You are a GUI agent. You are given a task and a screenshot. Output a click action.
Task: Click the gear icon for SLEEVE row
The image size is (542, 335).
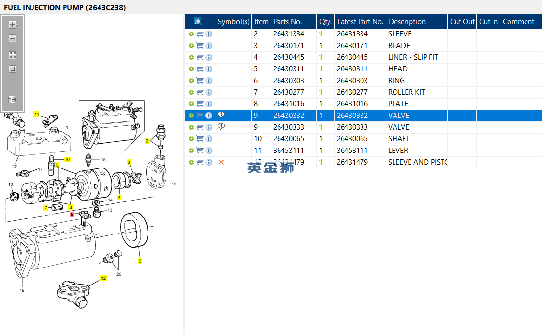191,34
